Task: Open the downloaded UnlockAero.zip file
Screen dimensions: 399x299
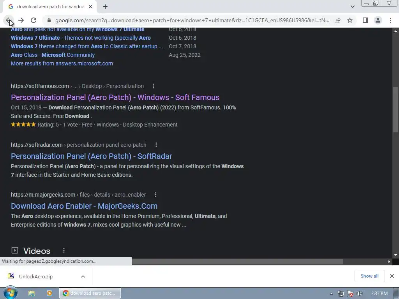Action: coord(35,277)
